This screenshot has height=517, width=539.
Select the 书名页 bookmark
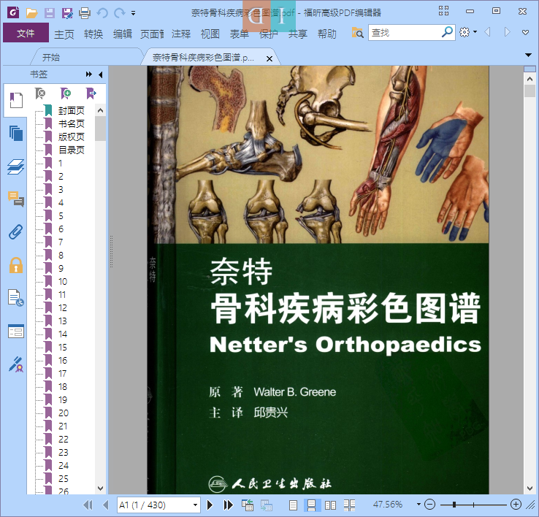click(71, 123)
